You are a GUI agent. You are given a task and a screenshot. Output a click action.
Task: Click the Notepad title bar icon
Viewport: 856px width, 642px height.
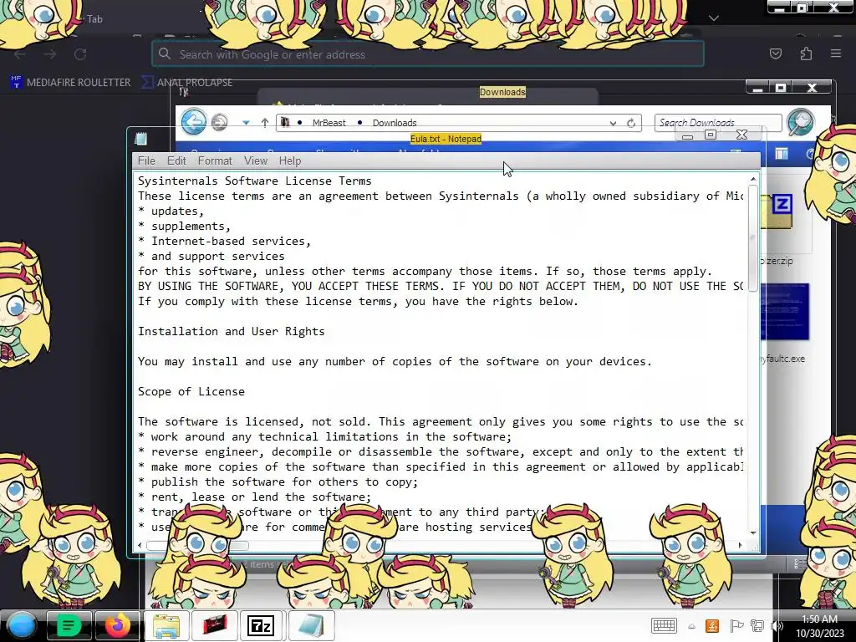140,139
